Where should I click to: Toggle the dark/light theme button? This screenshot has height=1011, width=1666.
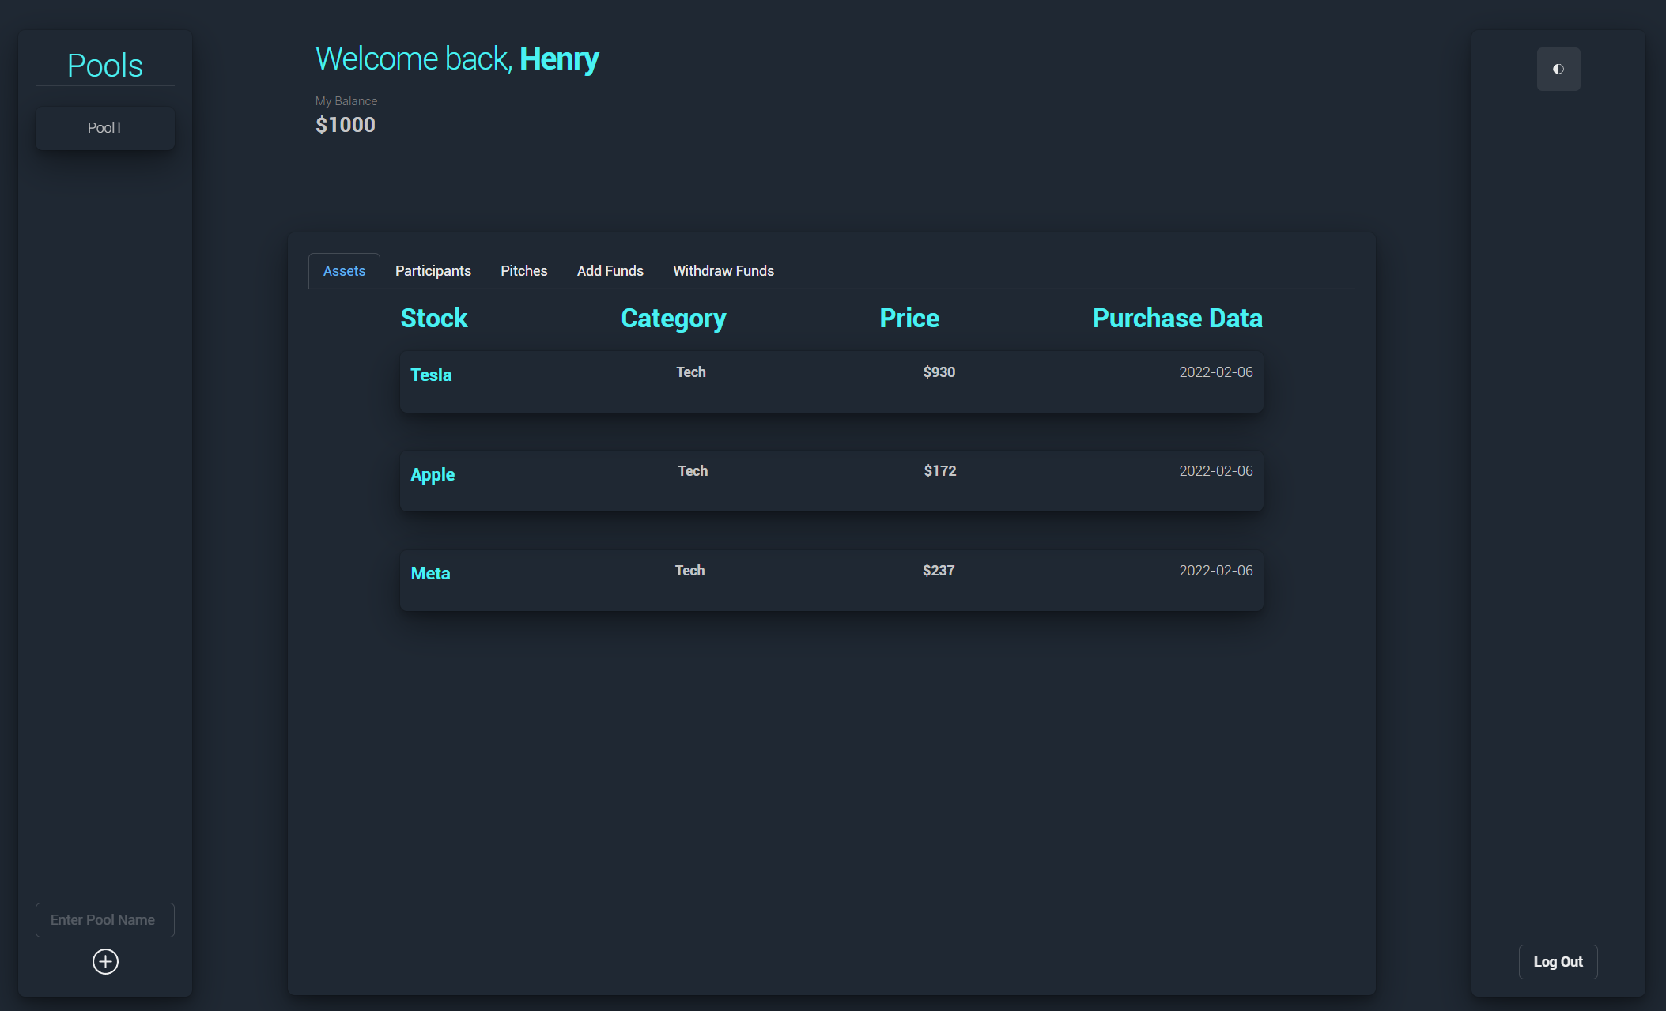1558,69
